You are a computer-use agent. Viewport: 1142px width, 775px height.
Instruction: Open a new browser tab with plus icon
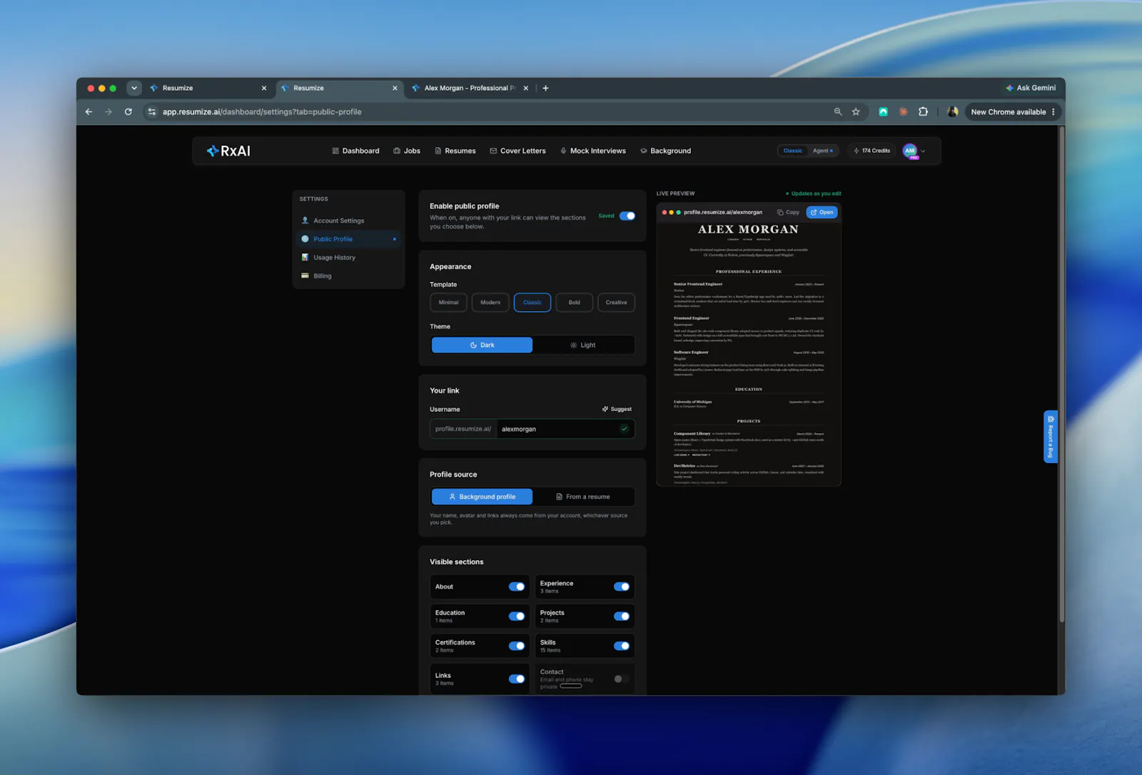545,88
